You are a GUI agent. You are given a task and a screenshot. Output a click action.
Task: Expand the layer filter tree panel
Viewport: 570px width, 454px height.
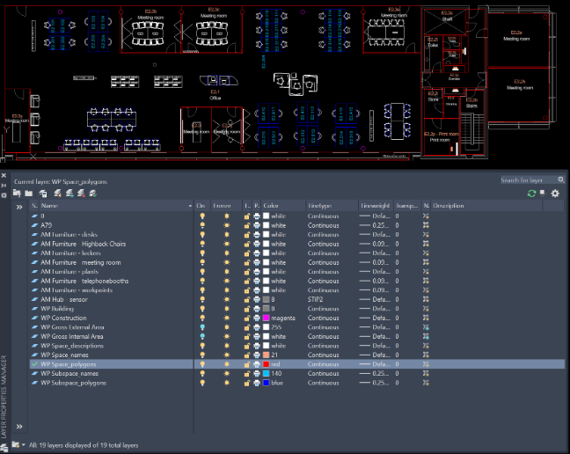tap(19, 207)
